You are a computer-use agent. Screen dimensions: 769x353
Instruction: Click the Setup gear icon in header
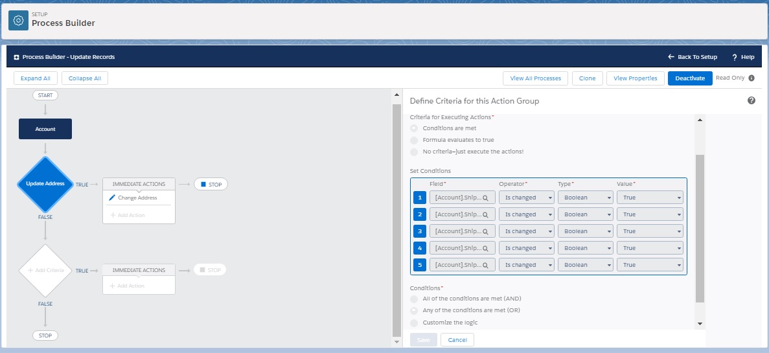point(19,20)
